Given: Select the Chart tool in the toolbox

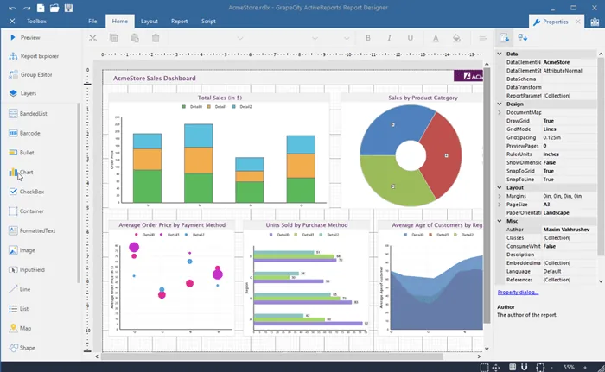Looking at the screenshot, I should [x=21, y=173].
